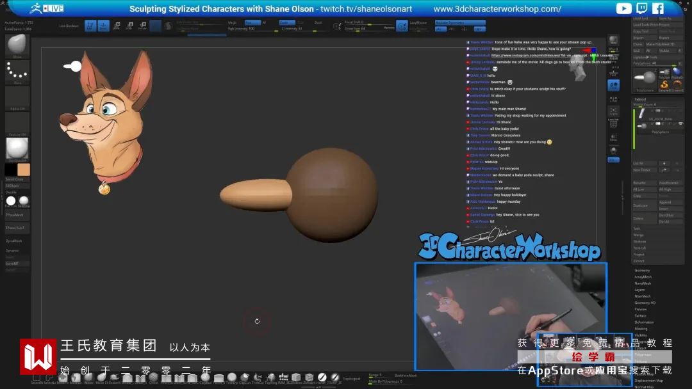Viewport: 692px width, 389px height.
Task: Toggle the Zadd button
Action: click(287, 22)
